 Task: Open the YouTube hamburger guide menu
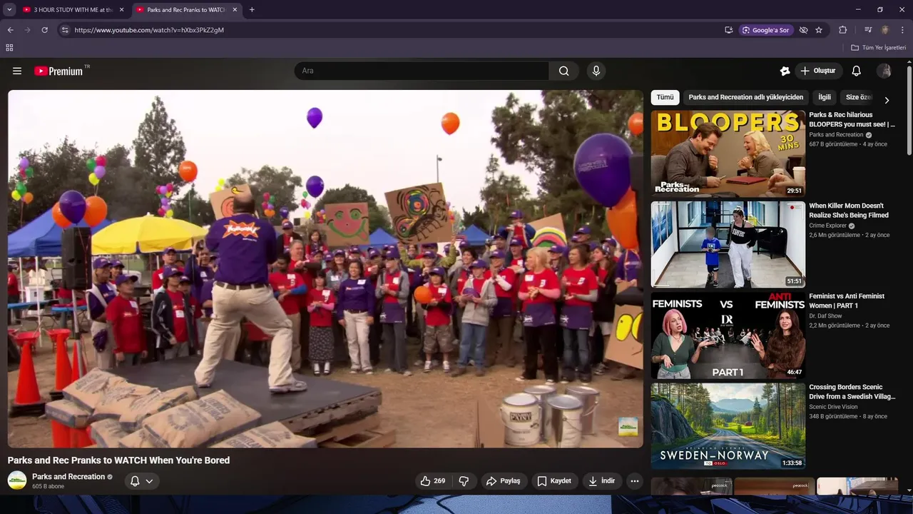[x=17, y=71]
